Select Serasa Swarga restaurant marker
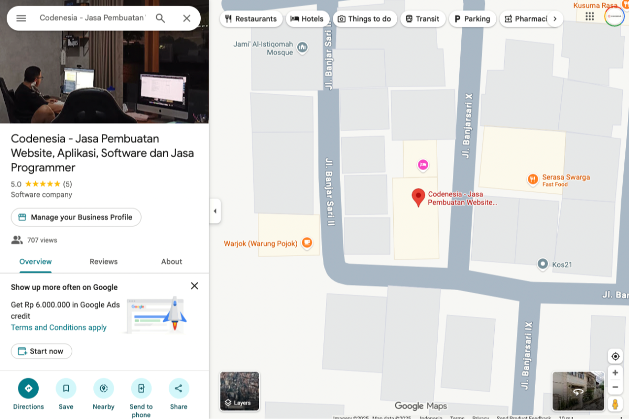 [x=533, y=180]
